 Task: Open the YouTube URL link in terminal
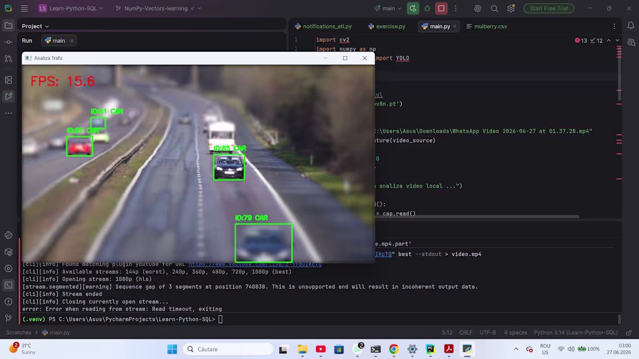point(255,264)
